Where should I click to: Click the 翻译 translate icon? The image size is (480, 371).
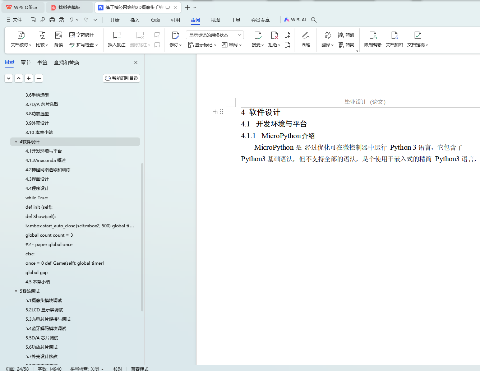click(x=327, y=35)
